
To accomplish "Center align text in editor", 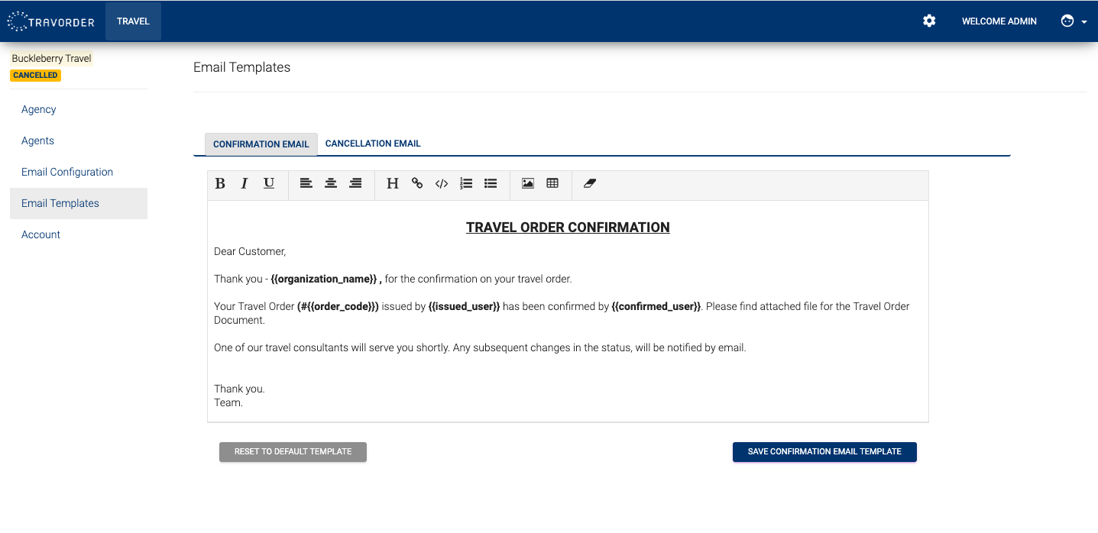I will point(331,183).
